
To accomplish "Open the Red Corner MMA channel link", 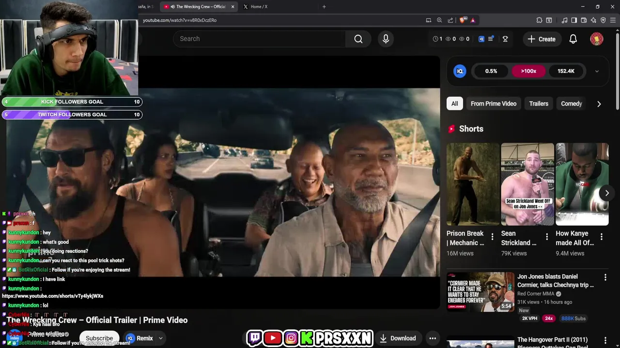I will (x=536, y=294).
